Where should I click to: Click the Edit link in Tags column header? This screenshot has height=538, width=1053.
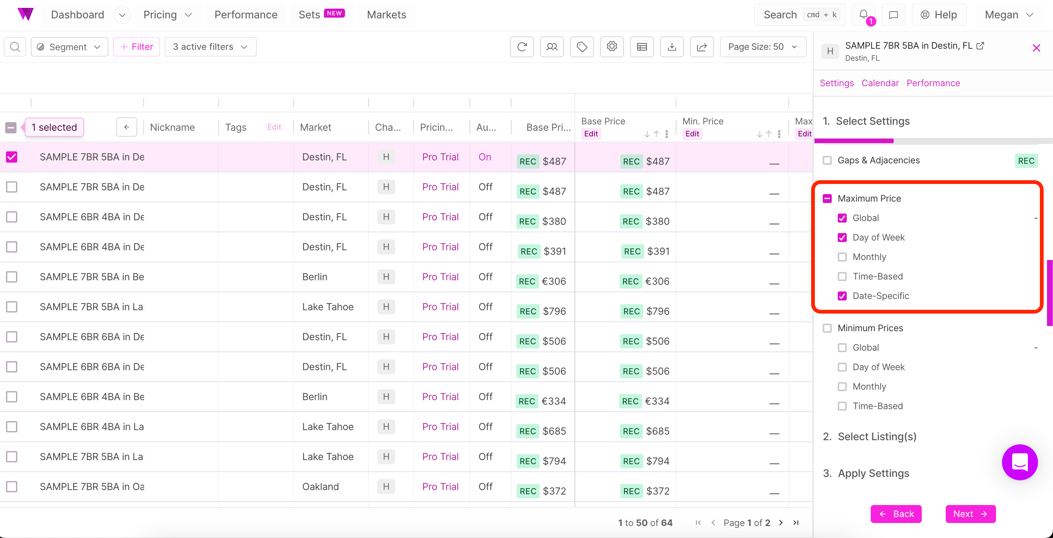tap(274, 127)
